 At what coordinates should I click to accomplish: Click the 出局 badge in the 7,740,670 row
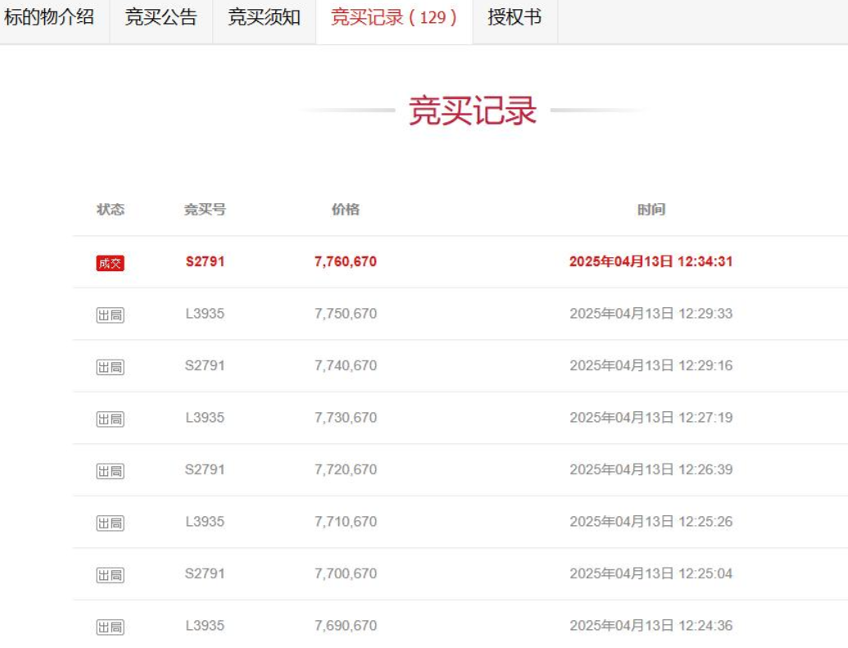coord(111,367)
